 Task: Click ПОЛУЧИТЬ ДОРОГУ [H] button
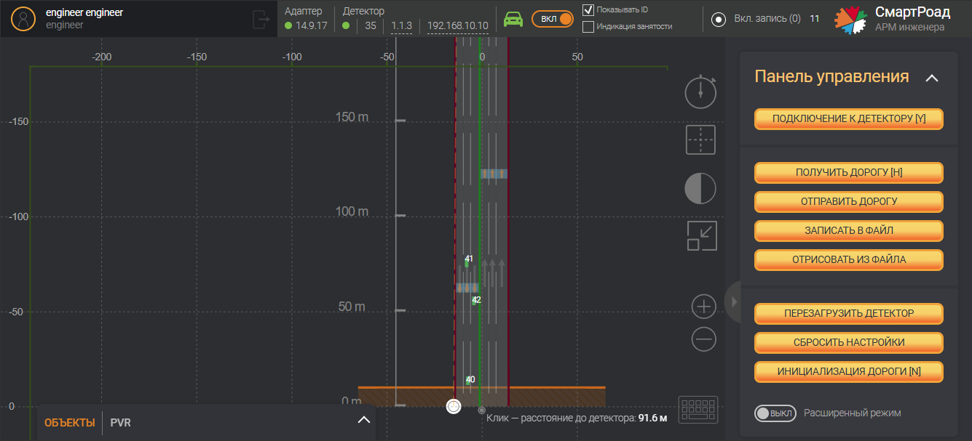pyautogui.click(x=849, y=173)
